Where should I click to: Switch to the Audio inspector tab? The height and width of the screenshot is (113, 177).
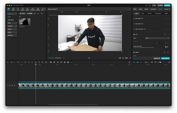click(140, 9)
